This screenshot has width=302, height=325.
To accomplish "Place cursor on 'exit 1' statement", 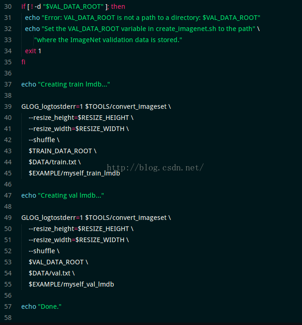I will (33, 51).
